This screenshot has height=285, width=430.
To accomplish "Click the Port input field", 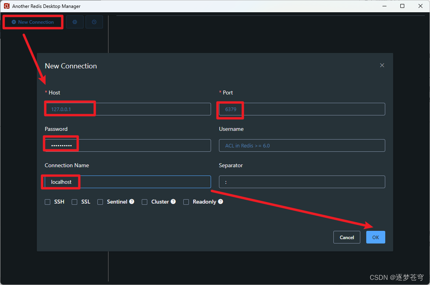I will (302, 109).
